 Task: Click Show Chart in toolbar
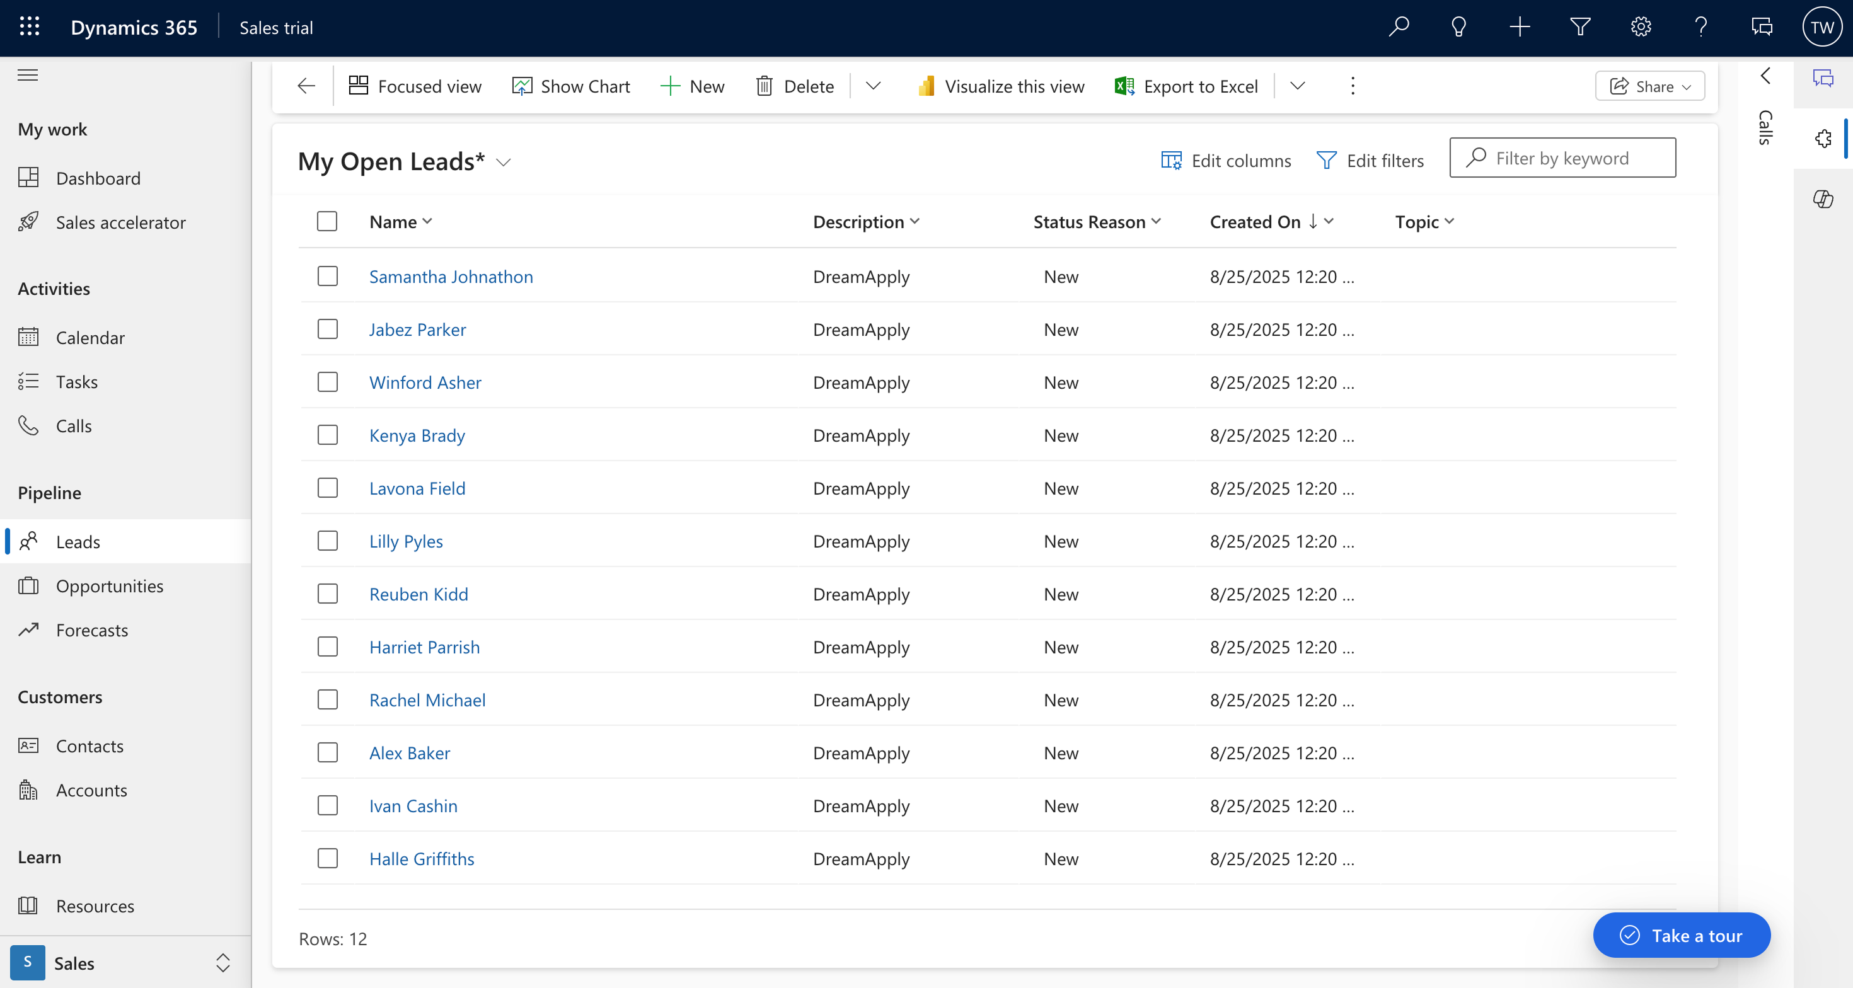pos(570,86)
